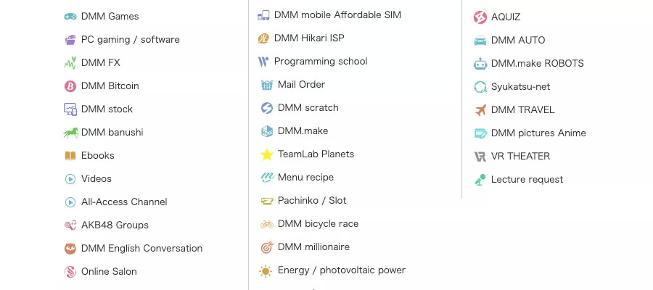Open the Lecture request link

tap(527, 179)
